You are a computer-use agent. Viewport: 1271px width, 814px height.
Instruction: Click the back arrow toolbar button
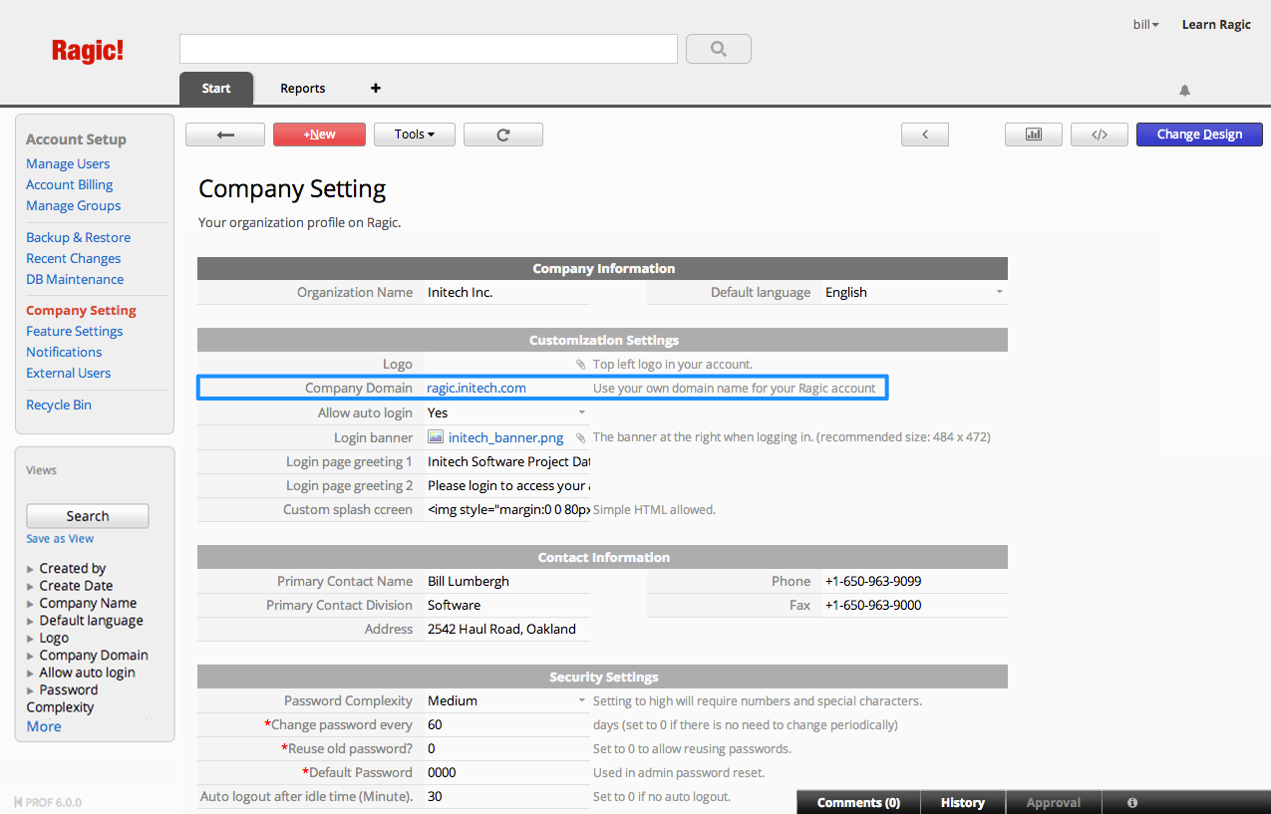[x=225, y=135]
